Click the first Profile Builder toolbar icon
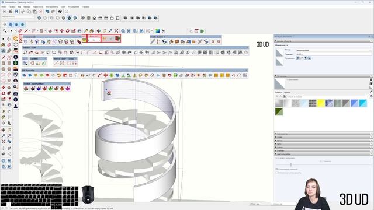 (x=153, y=41)
